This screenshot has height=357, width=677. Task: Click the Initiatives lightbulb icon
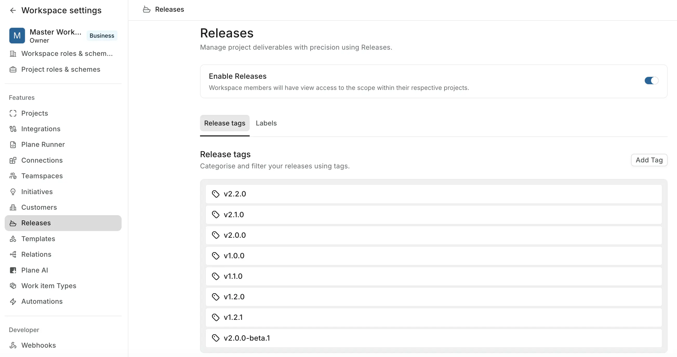13,192
